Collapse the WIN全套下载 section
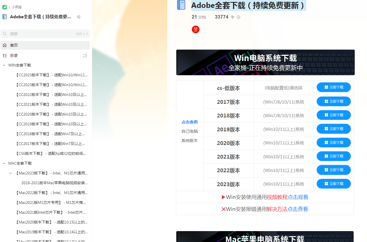 (x=4, y=65)
